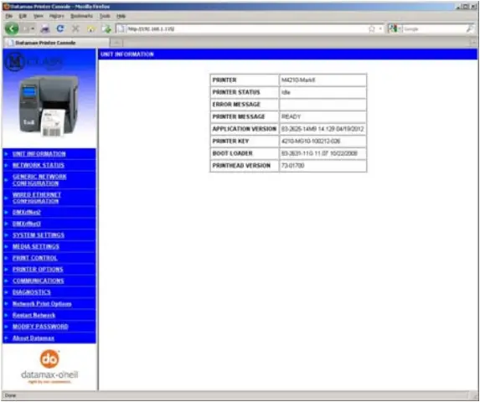Open a new tab with the plus button
Image resolution: width=480 pixels, height=402 pixels.
click(116, 43)
